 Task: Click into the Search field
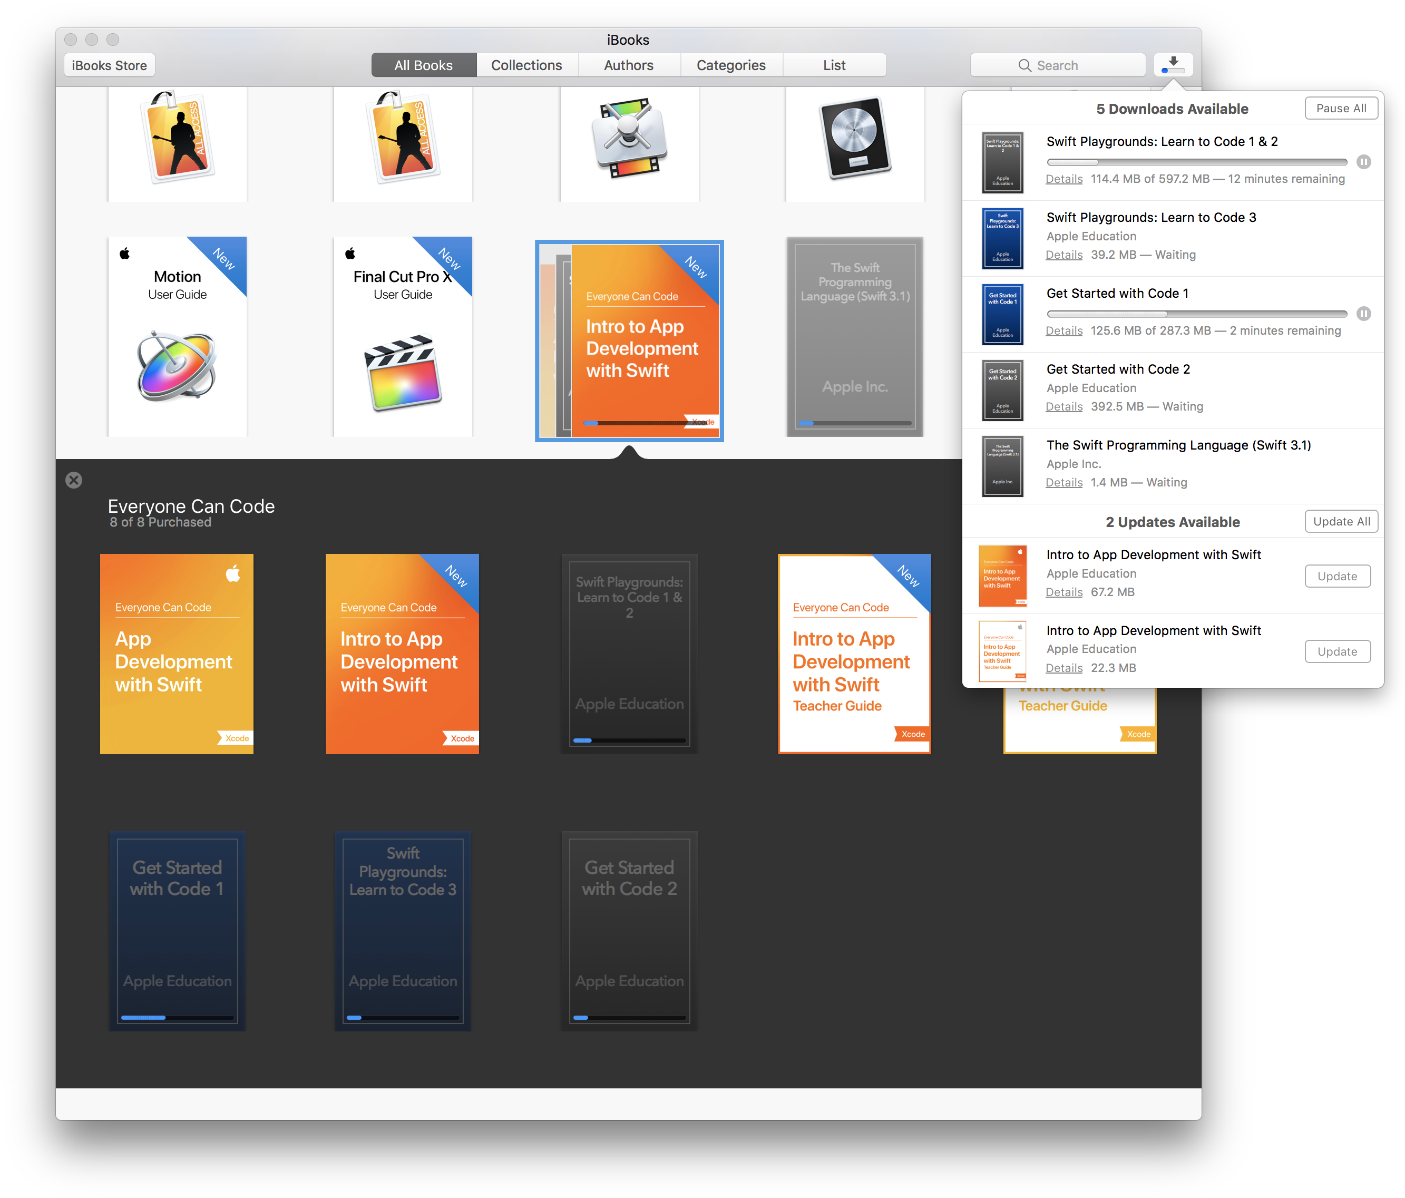point(1058,65)
